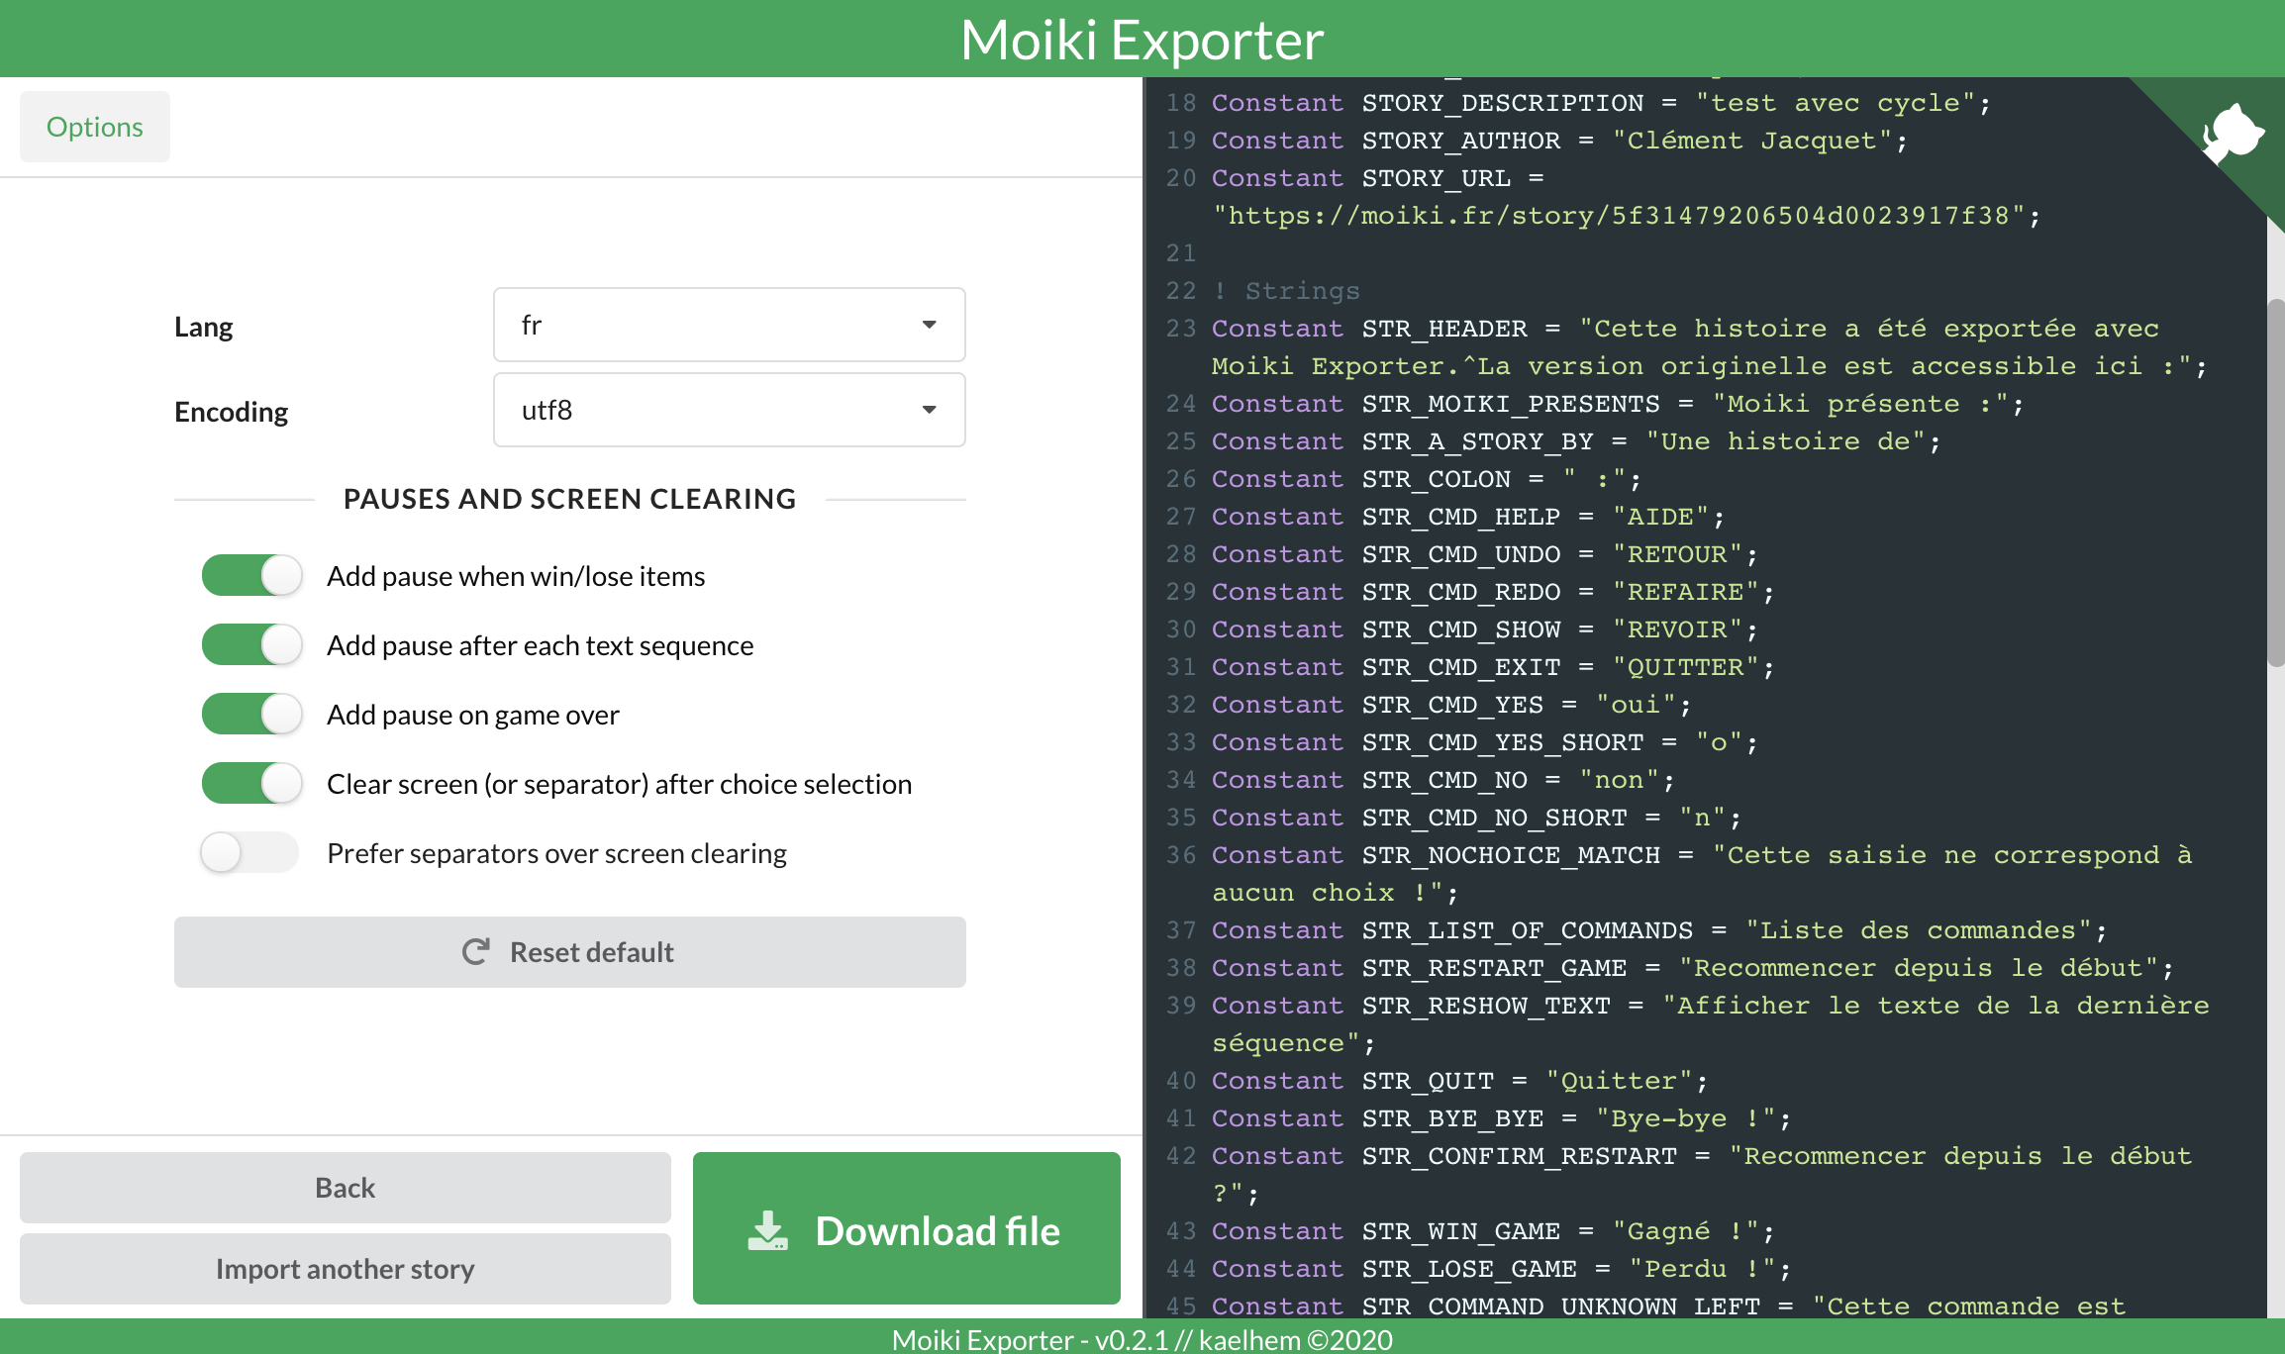Click Import another story
The width and height of the screenshot is (2285, 1354).
[345, 1269]
